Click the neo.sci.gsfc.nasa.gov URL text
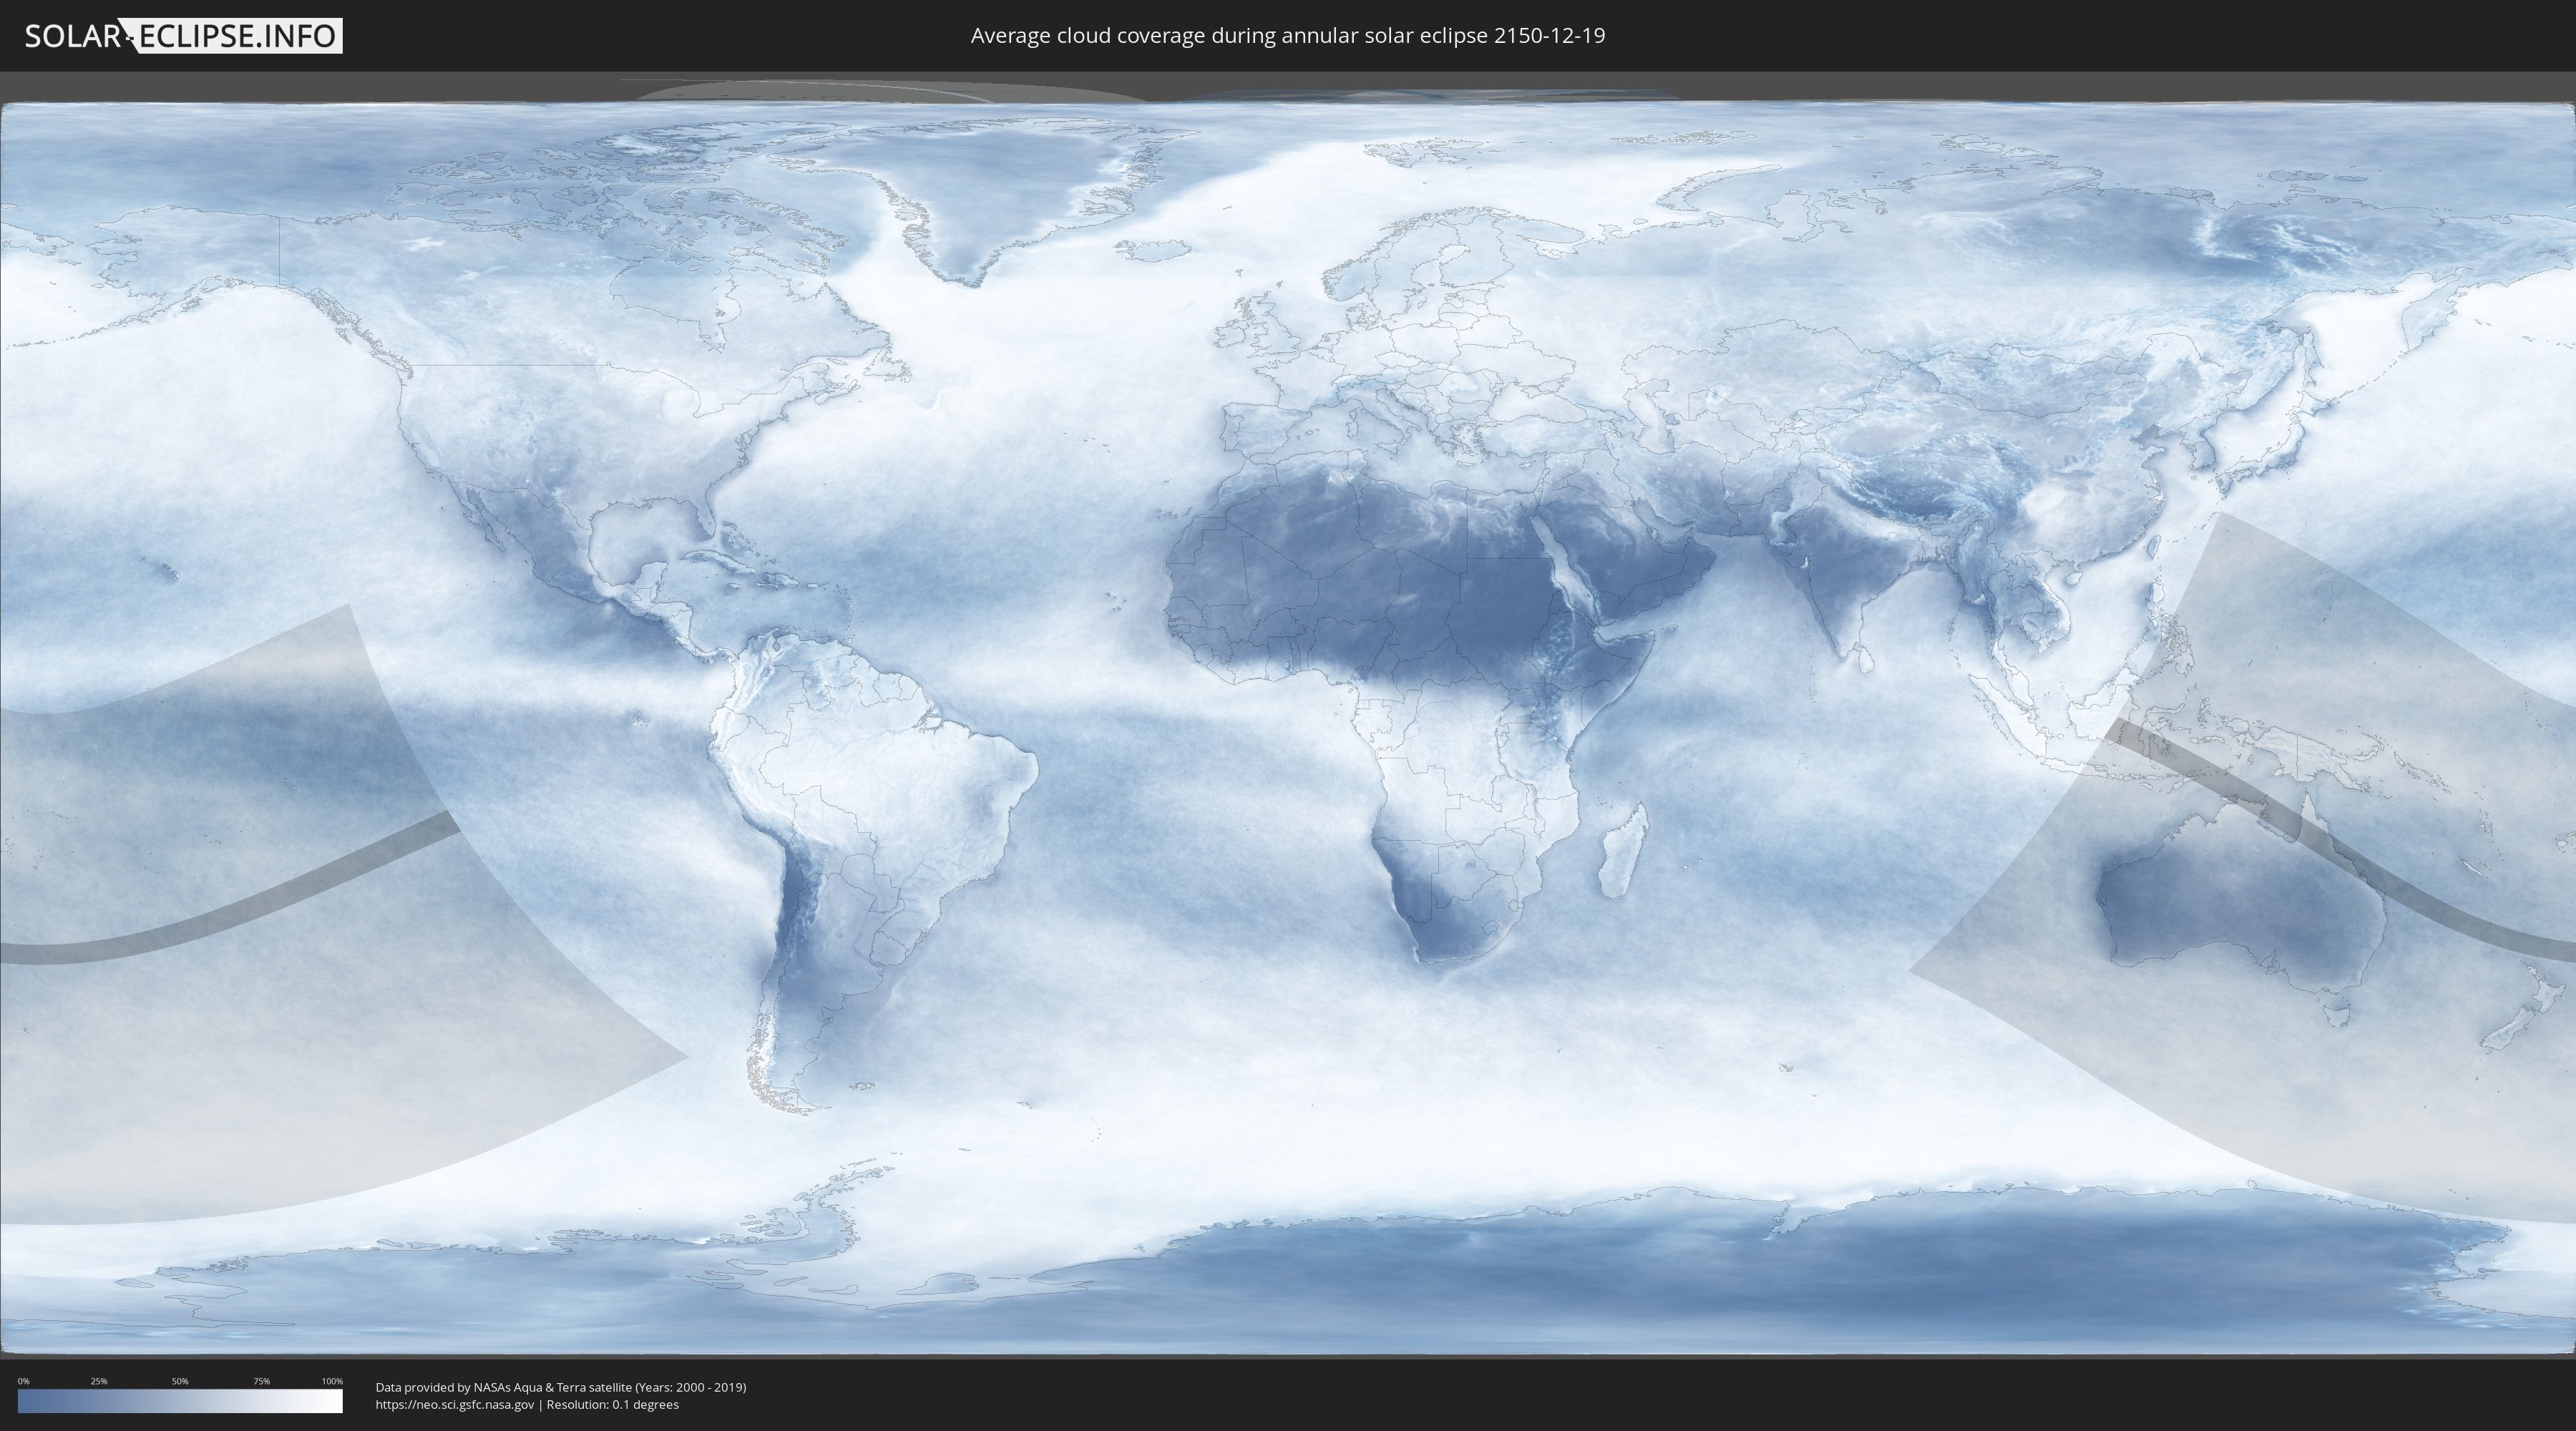The image size is (2576, 1431). pyautogui.click(x=454, y=1405)
